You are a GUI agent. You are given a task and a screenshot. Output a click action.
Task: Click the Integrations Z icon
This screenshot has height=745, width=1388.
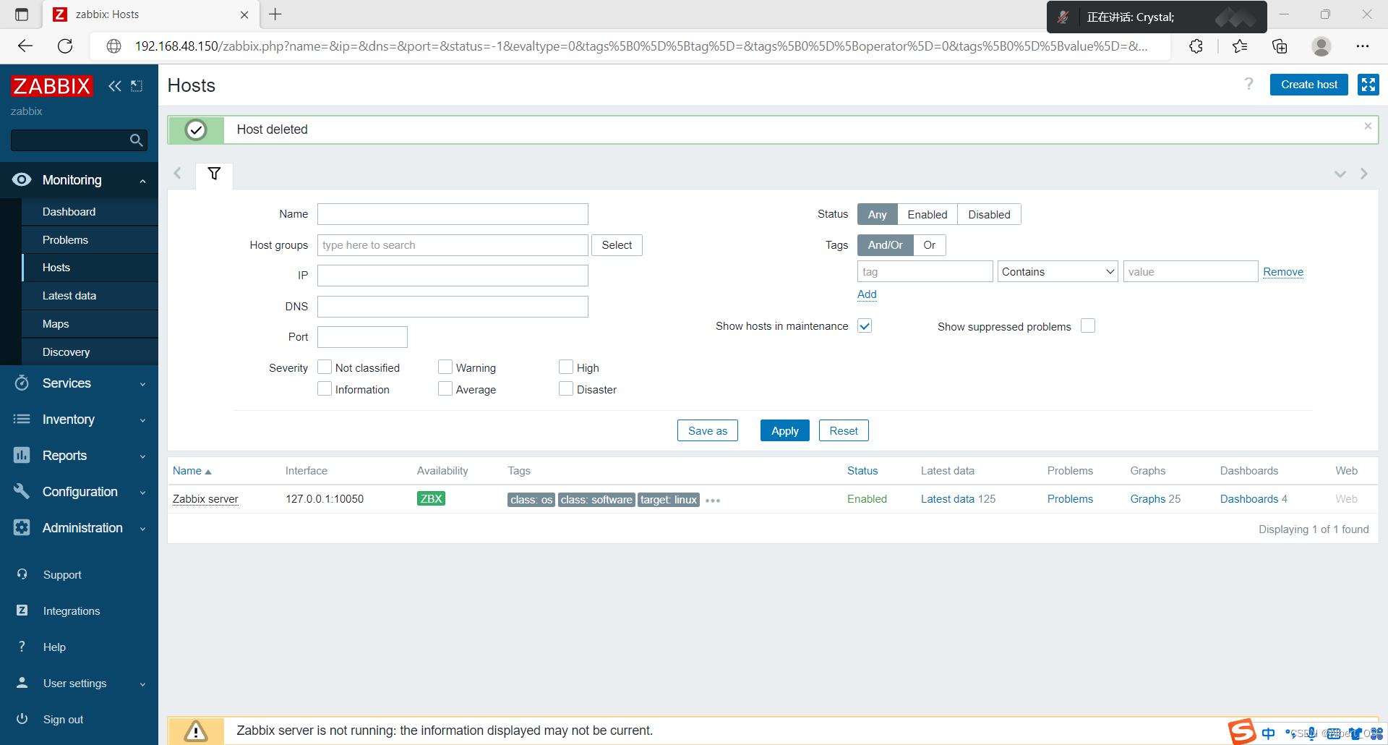(x=22, y=610)
